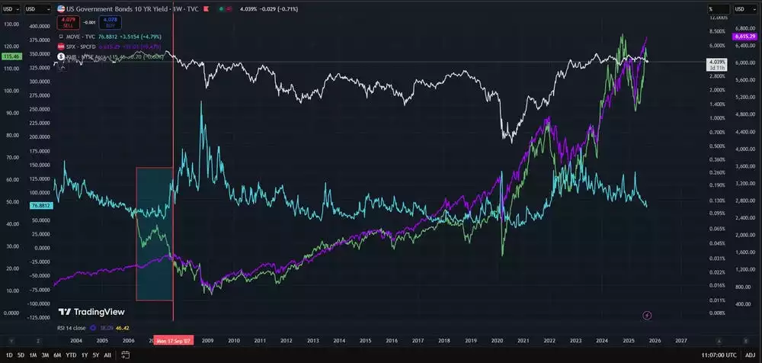This screenshot has width=762, height=363.
Task: Click the XHB legend symbol icon
Action: 60,57
